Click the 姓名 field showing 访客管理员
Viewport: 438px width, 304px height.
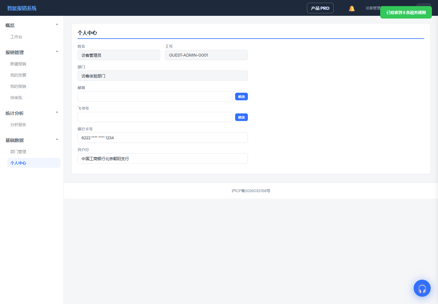click(119, 55)
